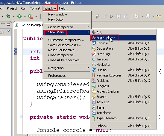This screenshot has width=164, height=136.
Task: Click the Window menu
Action: (50, 8)
